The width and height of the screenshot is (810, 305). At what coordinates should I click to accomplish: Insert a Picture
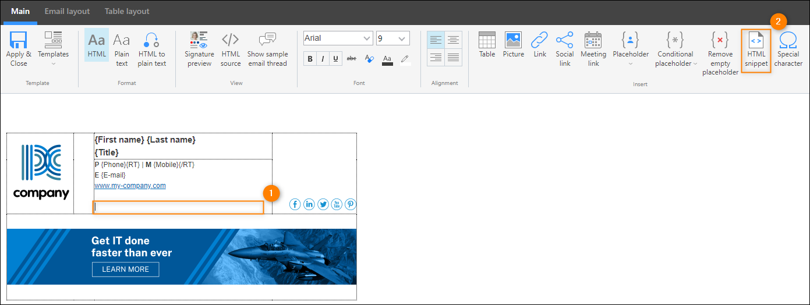coord(513,45)
